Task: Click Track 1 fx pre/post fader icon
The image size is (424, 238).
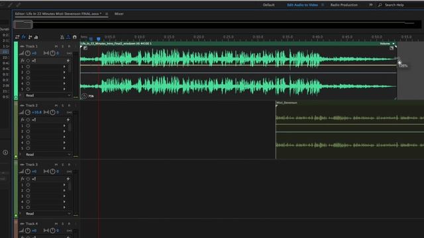Action: [34, 60]
